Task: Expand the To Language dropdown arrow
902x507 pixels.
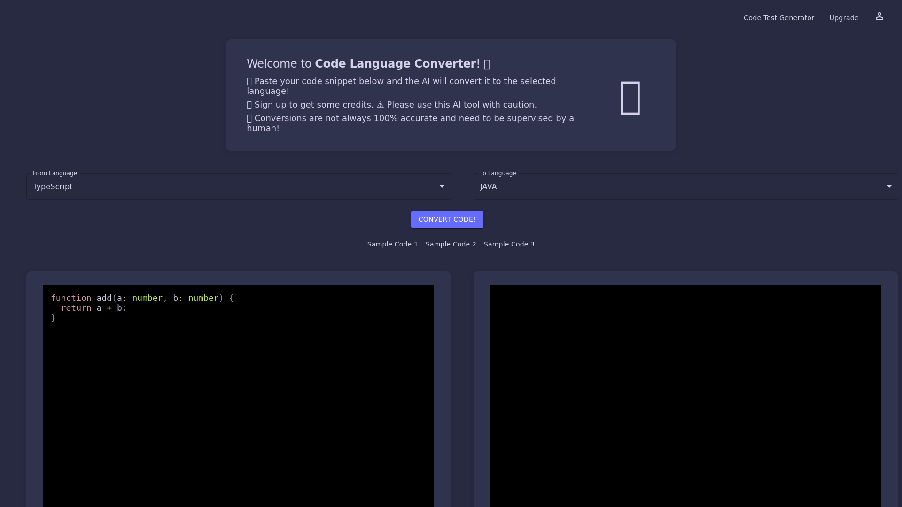Action: click(889, 187)
